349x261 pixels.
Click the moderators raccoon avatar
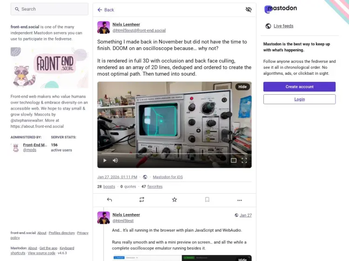(16, 148)
